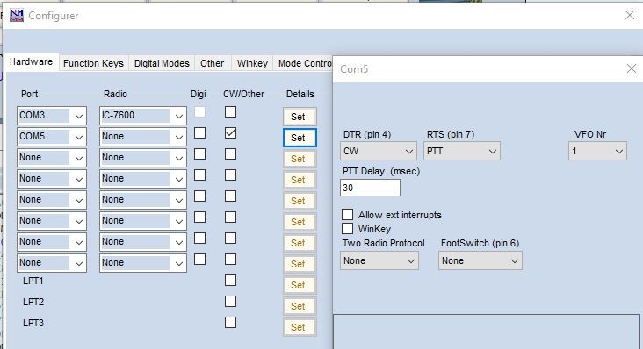Open the Digital Modes tab

(162, 63)
